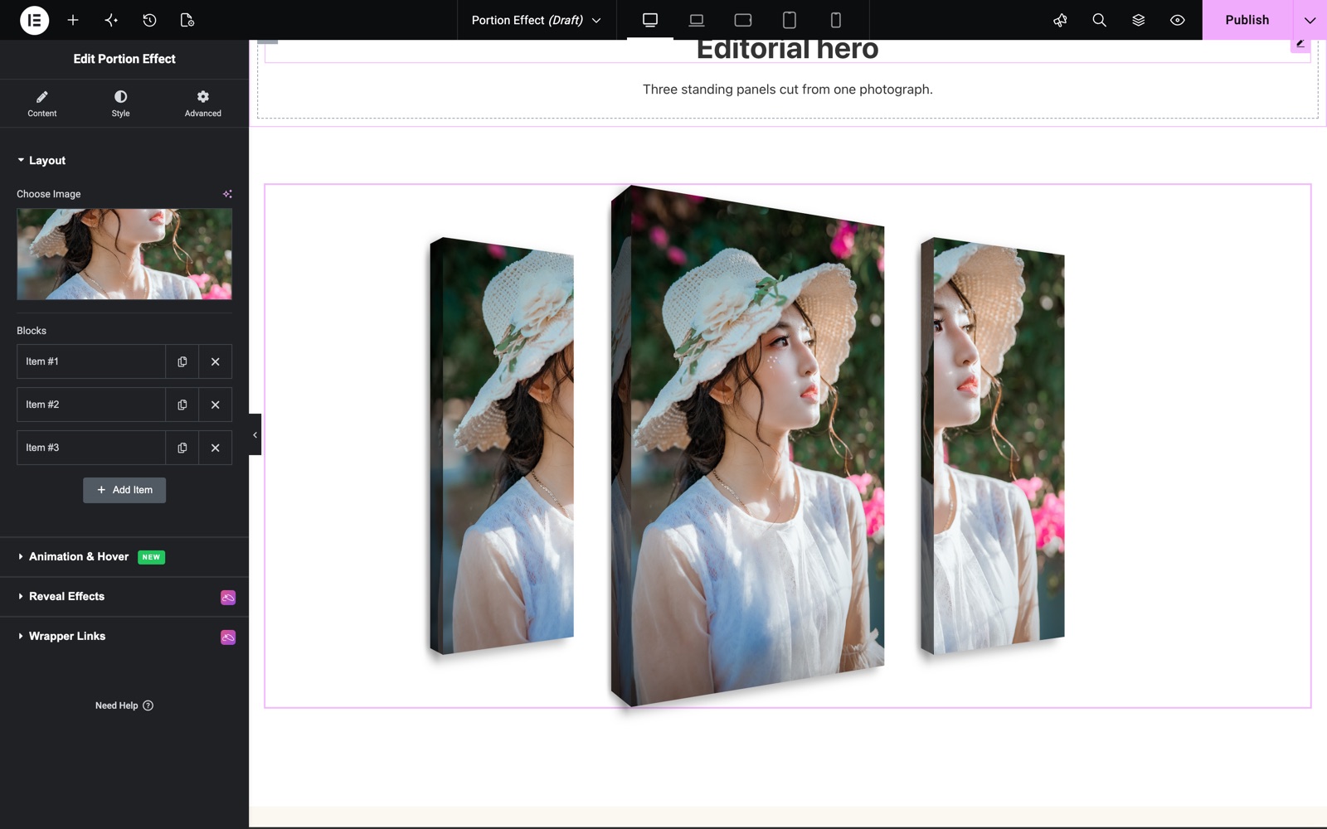The image size is (1327, 829).
Task: Click Wrapper Links pro badge icon
Action: (x=228, y=638)
